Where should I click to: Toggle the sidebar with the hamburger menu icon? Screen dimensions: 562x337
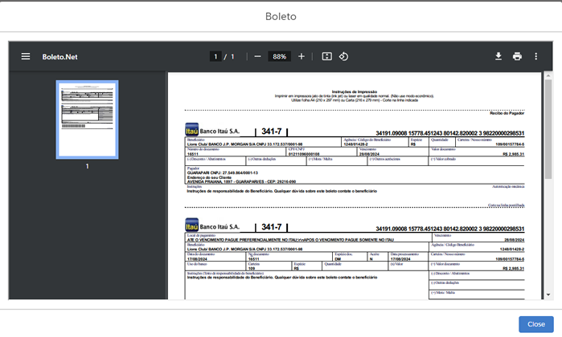coord(26,57)
